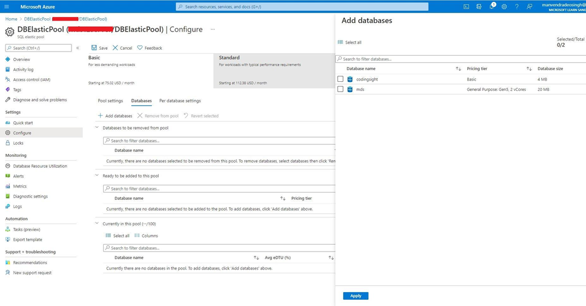The image size is (586, 306).
Task: Focus the top Azure search bar
Action: [302, 7]
